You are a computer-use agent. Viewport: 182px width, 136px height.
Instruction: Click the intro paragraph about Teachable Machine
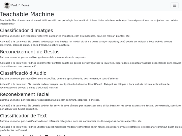[x=89, y=22]
